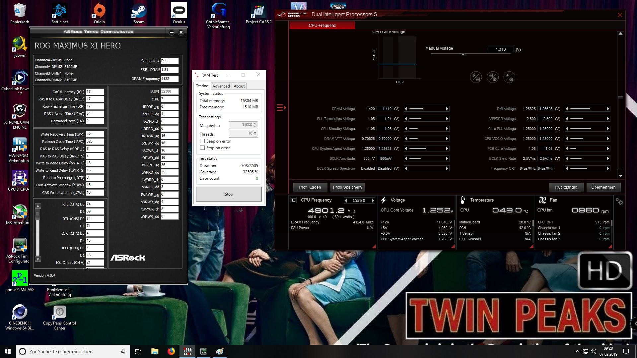Open the Windows Start menu
The image size is (637, 358).
pyautogui.click(x=8, y=351)
